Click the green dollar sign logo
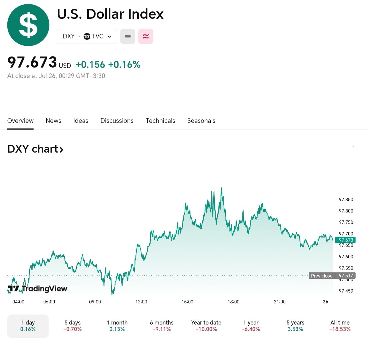 click(28, 25)
